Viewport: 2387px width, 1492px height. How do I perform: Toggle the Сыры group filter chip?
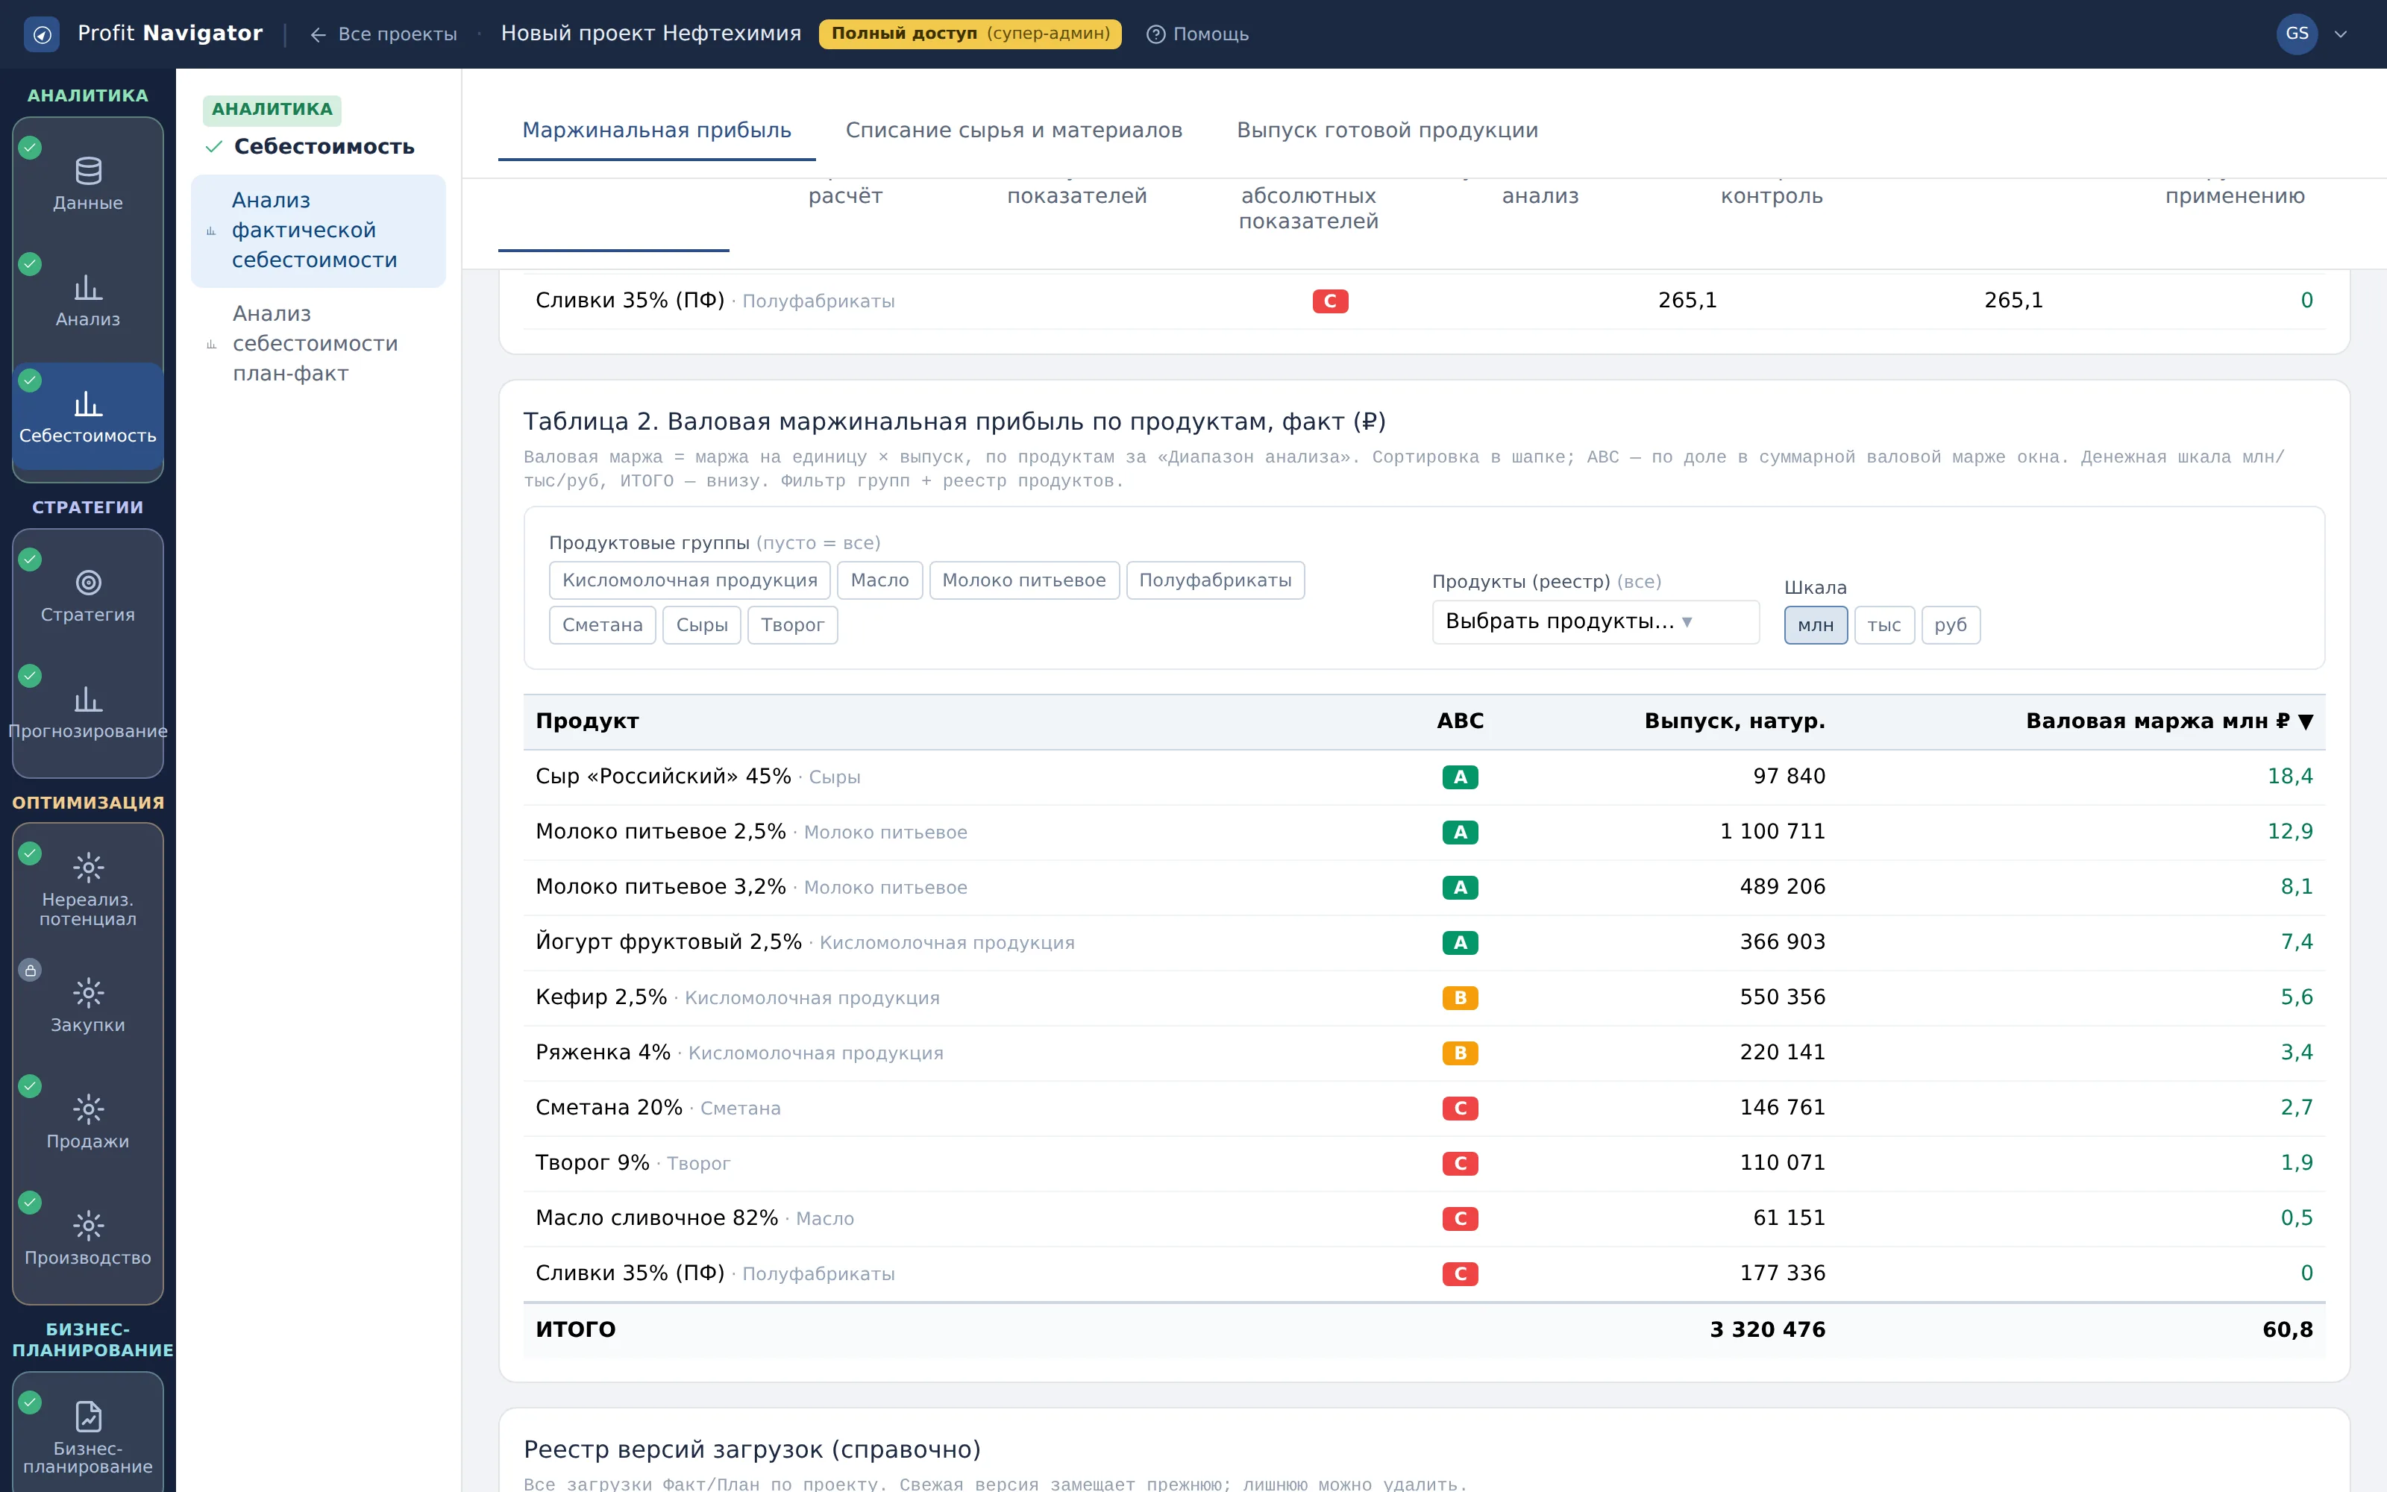(x=701, y=624)
